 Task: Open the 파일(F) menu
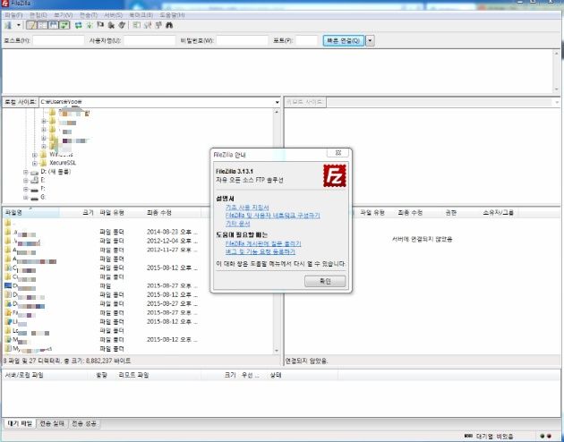pos(13,15)
